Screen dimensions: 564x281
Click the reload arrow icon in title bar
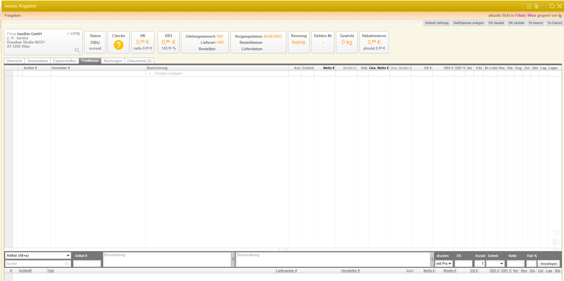[552, 6]
